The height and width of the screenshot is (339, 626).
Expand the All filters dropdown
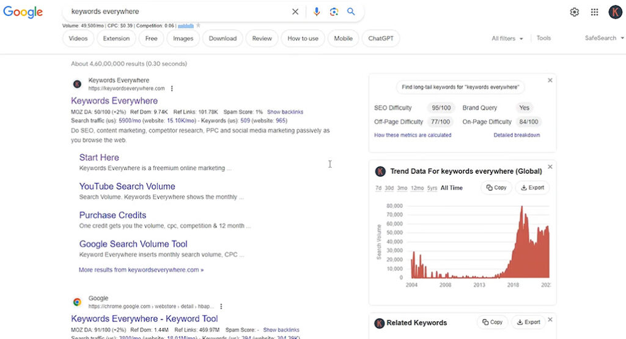tap(507, 39)
